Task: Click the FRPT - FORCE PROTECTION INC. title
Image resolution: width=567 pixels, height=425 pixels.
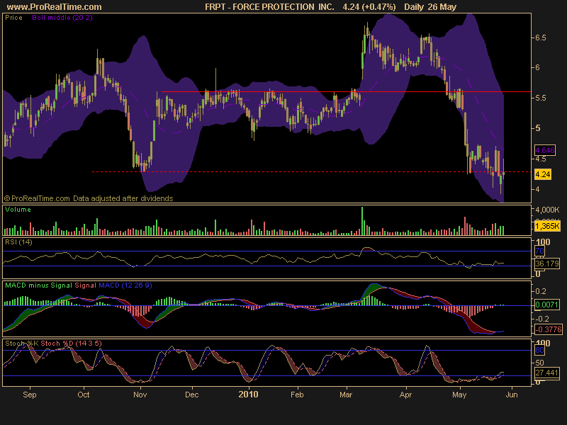Action: 269,7
